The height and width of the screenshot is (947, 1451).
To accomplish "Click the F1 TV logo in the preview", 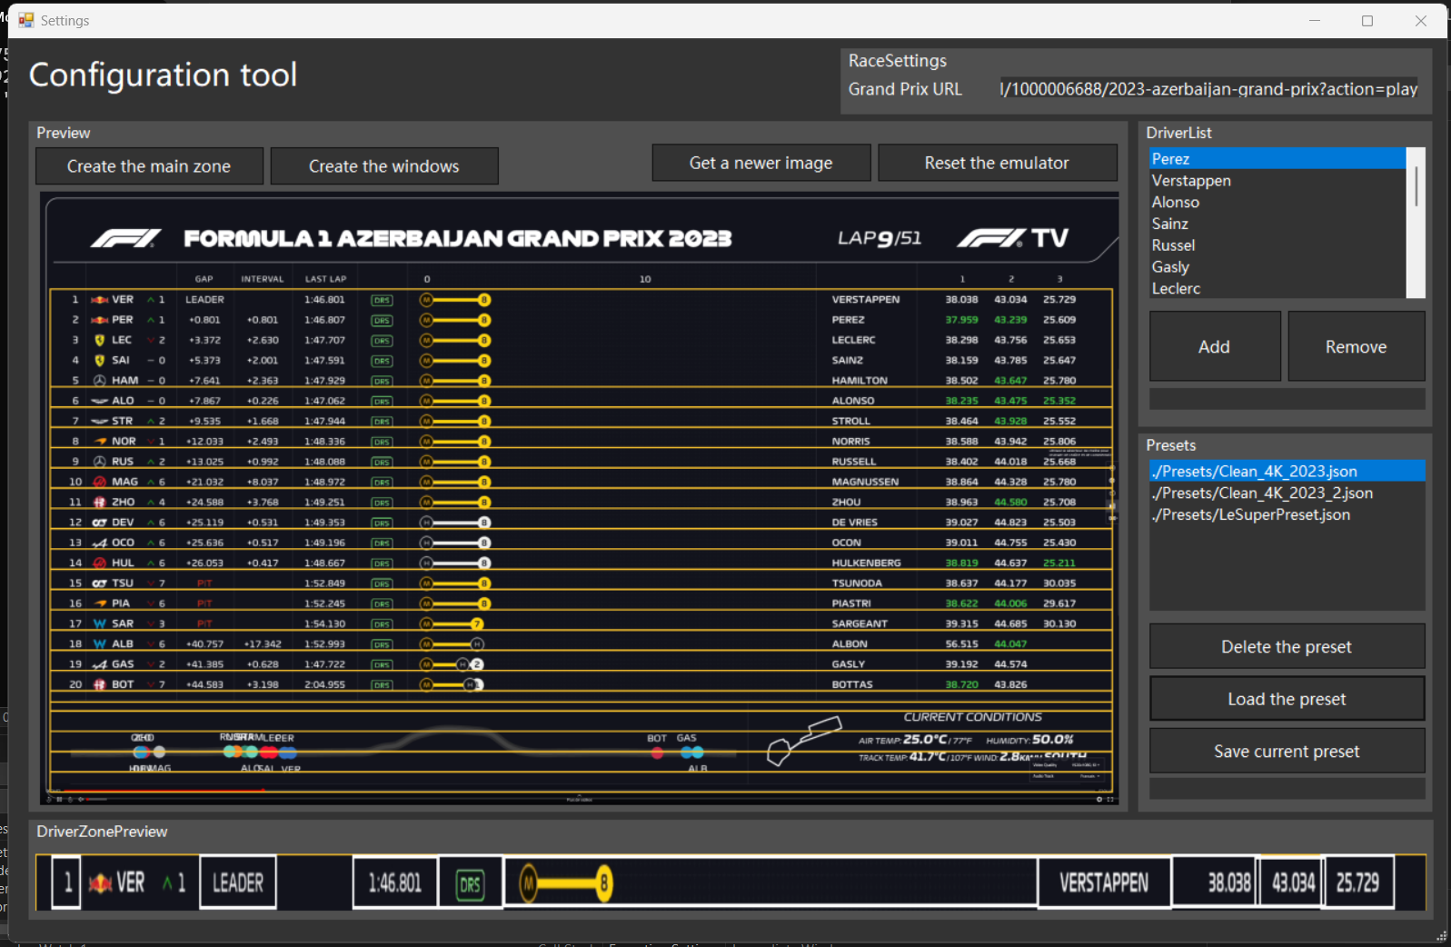I will [1012, 238].
